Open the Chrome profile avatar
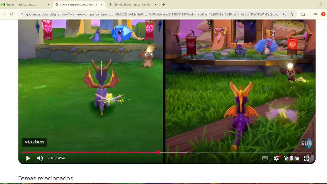Viewport: 327px width, 184px height. click(323, 14)
